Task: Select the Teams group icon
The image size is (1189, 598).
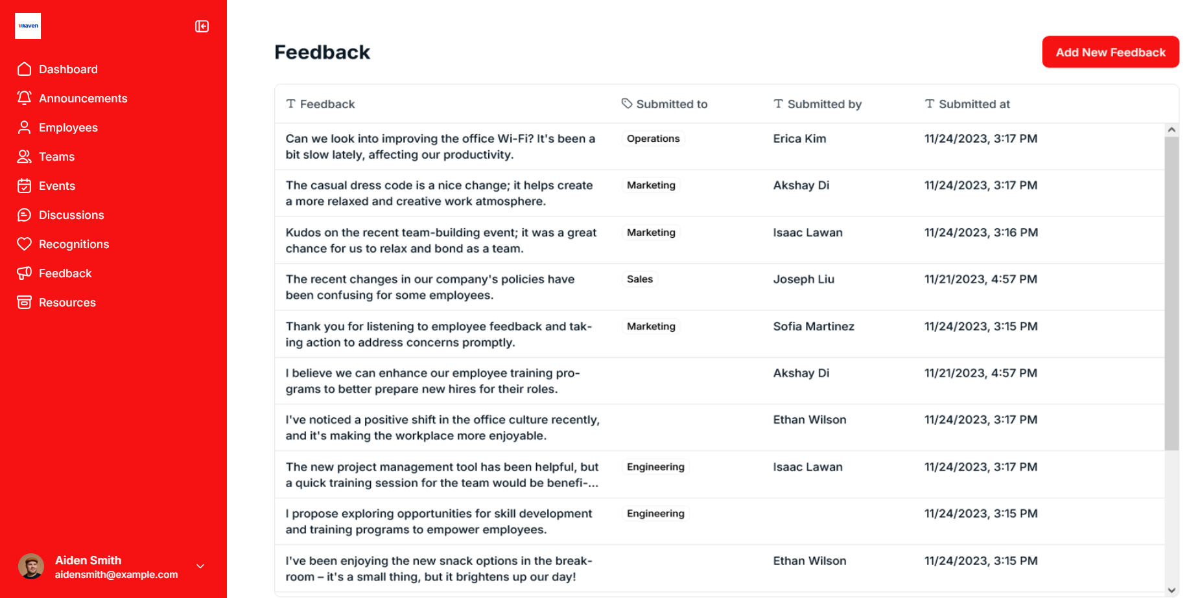Action: tap(24, 157)
